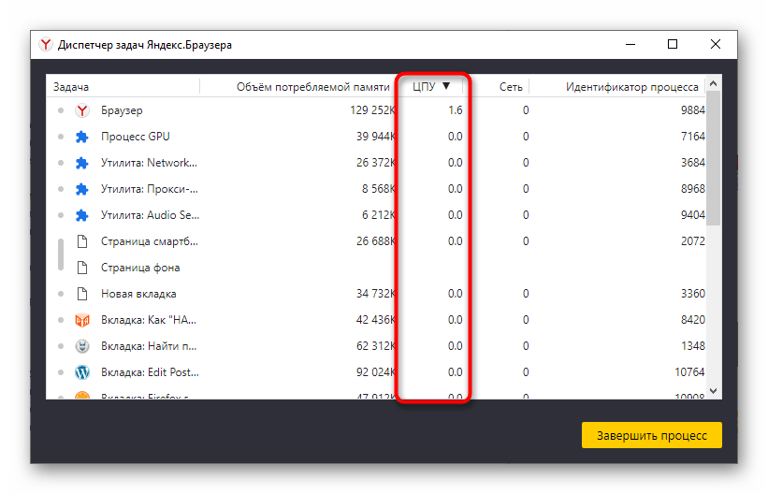Click process ID 1348
The height and width of the screenshot is (494, 768).
coord(692,346)
